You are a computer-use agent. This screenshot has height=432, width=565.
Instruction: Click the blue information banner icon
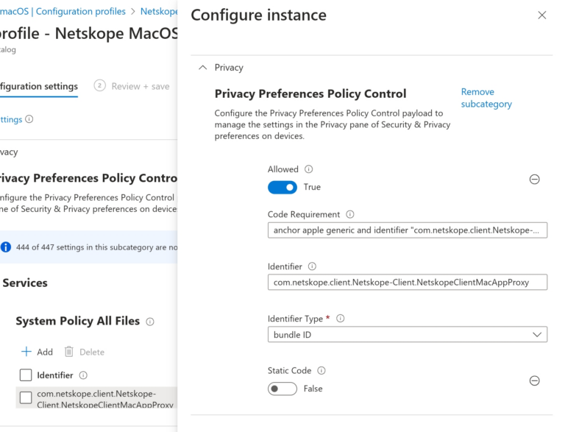(x=6, y=247)
